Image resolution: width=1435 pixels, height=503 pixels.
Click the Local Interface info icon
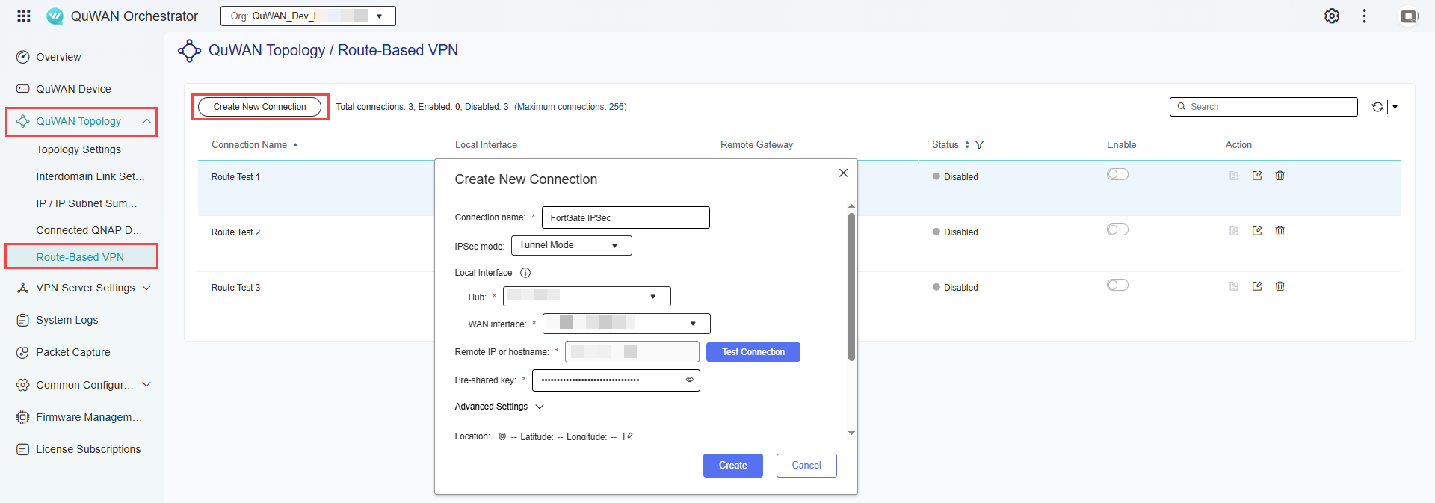click(x=525, y=273)
